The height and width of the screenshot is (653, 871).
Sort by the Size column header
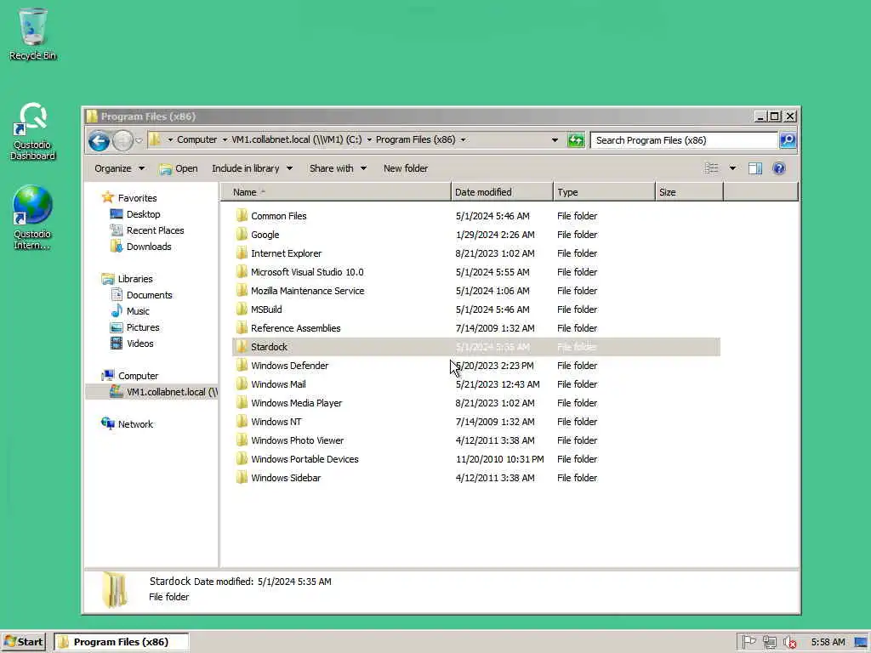tap(689, 192)
